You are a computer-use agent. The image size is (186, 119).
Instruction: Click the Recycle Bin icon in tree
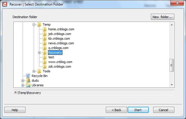(28, 76)
